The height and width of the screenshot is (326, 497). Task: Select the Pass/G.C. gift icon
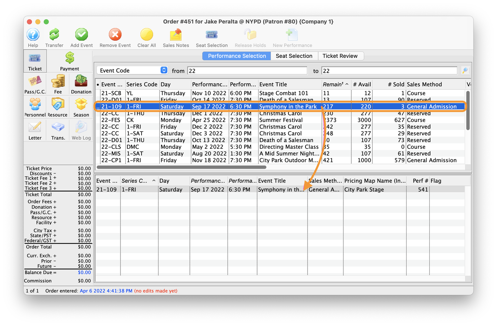coord(35,82)
